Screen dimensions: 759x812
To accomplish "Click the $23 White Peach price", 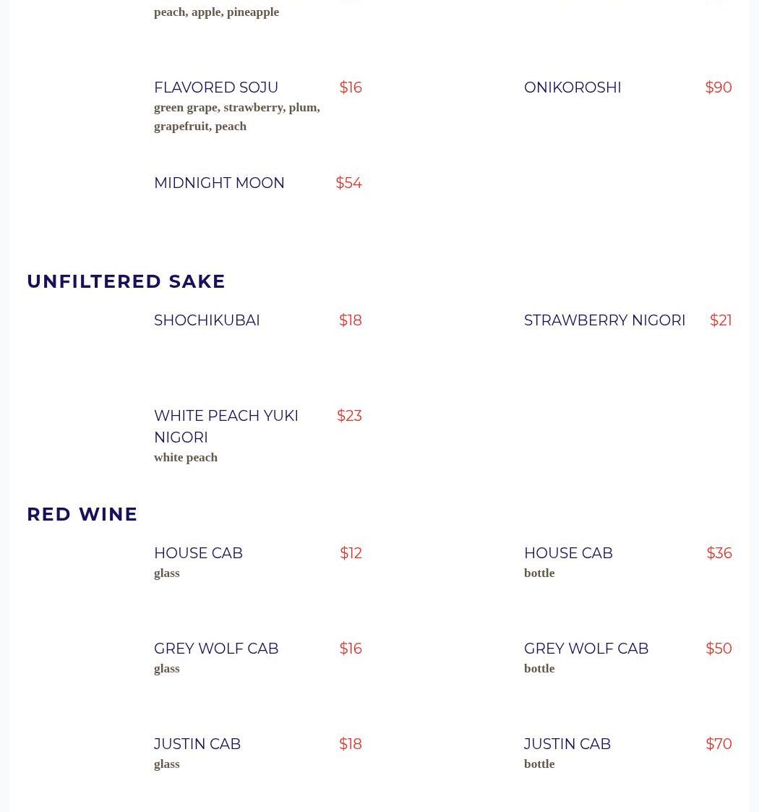I will click(349, 416).
